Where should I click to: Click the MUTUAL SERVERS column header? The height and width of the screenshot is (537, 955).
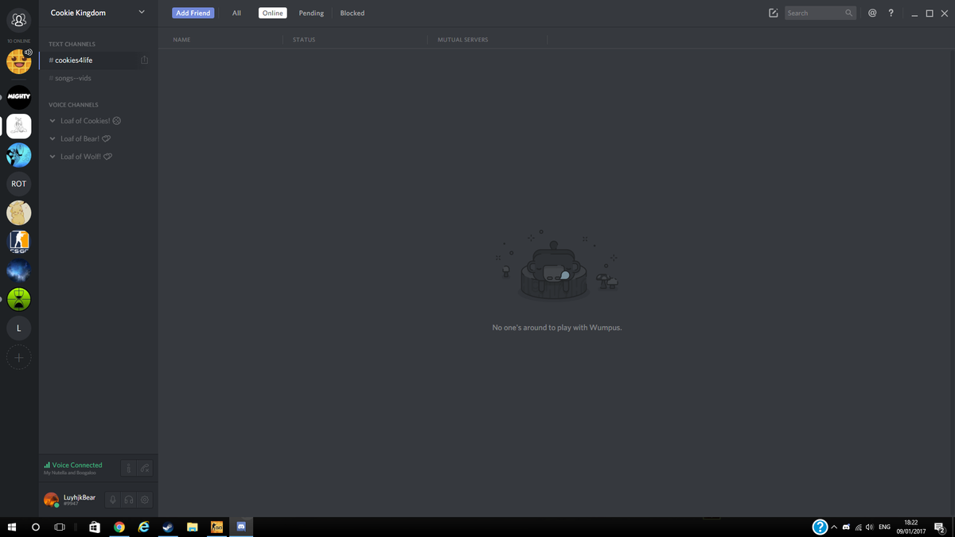pos(463,40)
